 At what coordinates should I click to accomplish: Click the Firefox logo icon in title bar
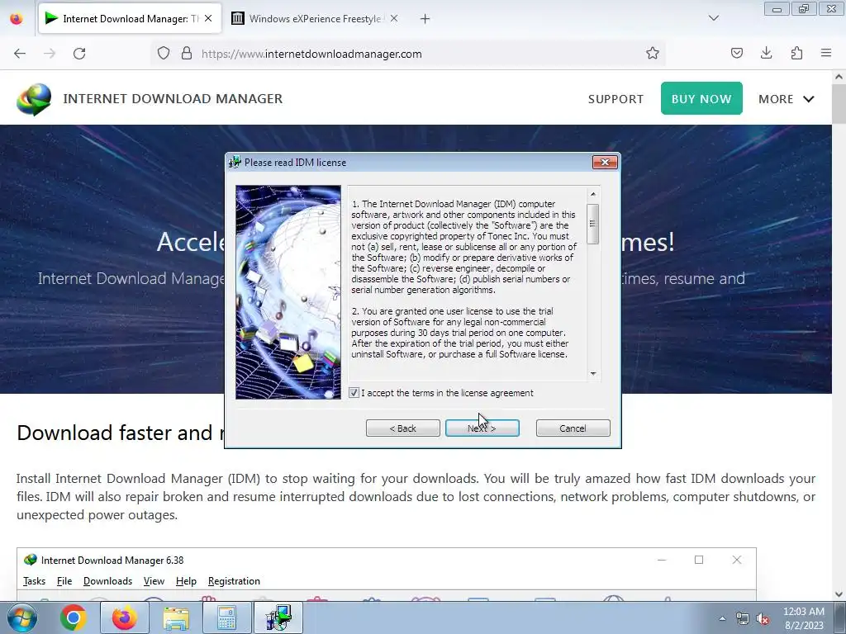pos(17,19)
